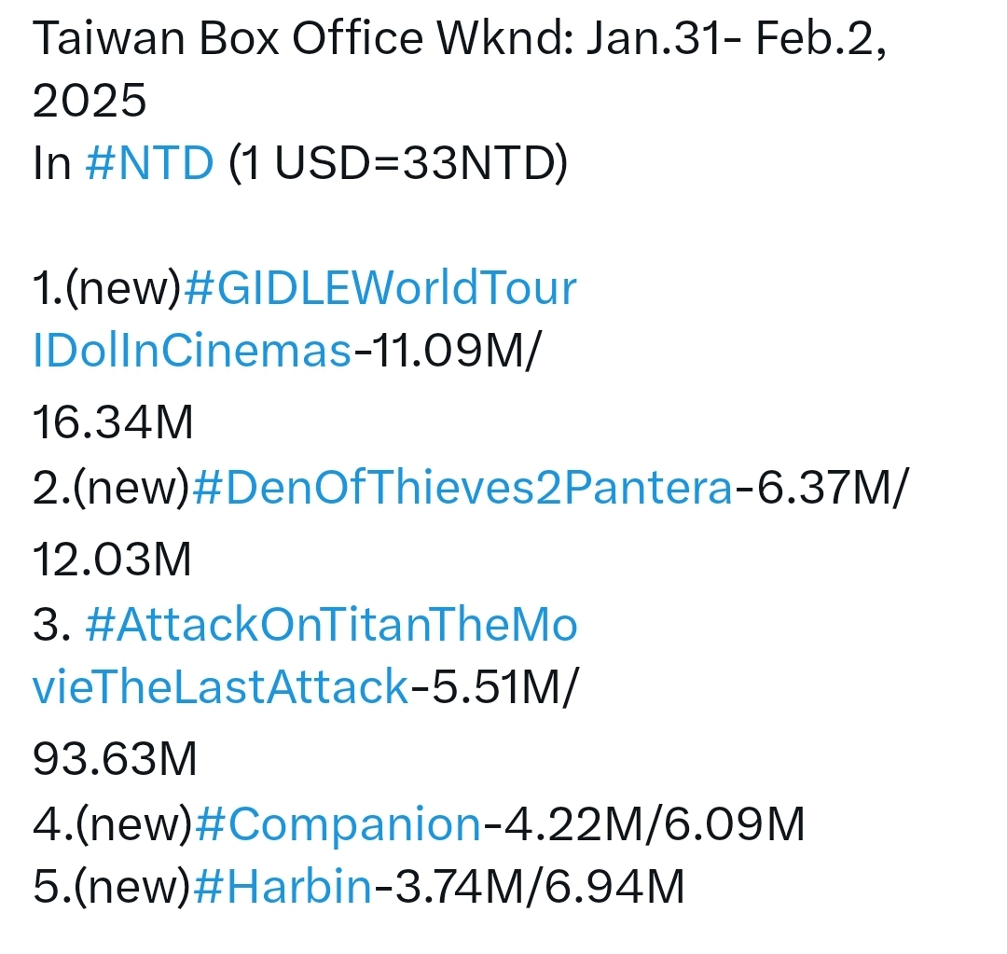Click the vieTheLastAttack link continuation
Viewport: 1007px width, 954px height.
click(x=221, y=688)
